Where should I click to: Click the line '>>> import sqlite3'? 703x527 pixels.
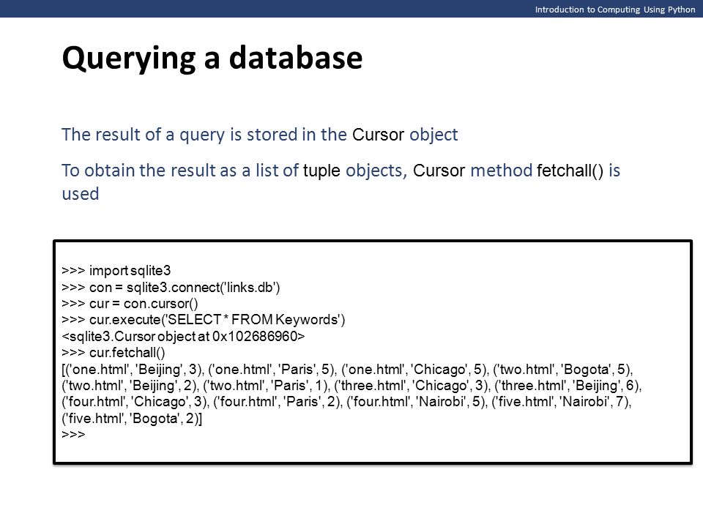(116, 271)
